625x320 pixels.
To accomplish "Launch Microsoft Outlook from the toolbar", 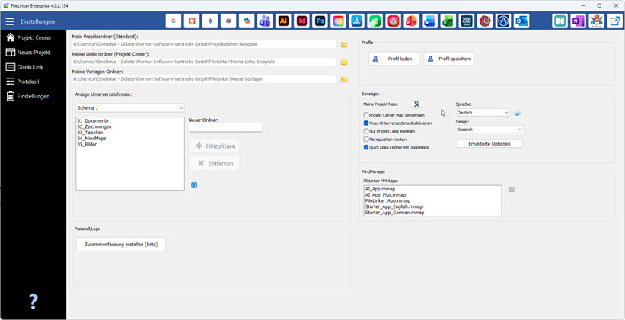I will point(521,21).
